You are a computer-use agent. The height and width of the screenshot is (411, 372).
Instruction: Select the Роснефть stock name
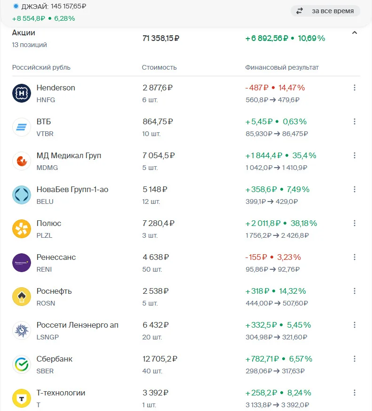[54, 291]
